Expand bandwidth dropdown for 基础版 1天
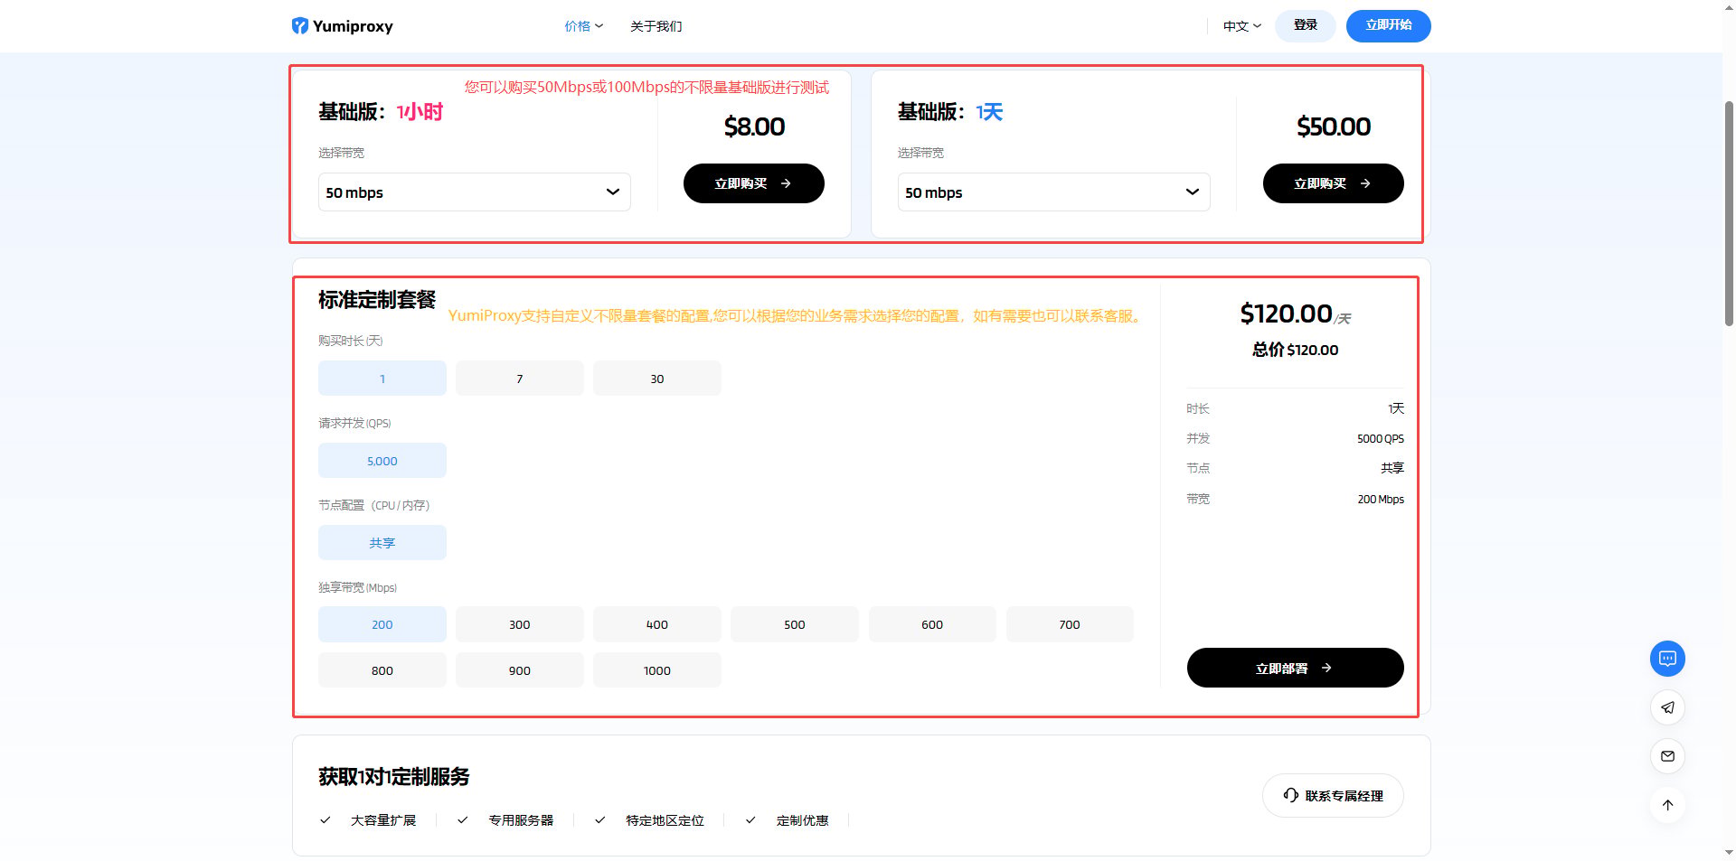The image size is (1736, 861). point(1053,192)
